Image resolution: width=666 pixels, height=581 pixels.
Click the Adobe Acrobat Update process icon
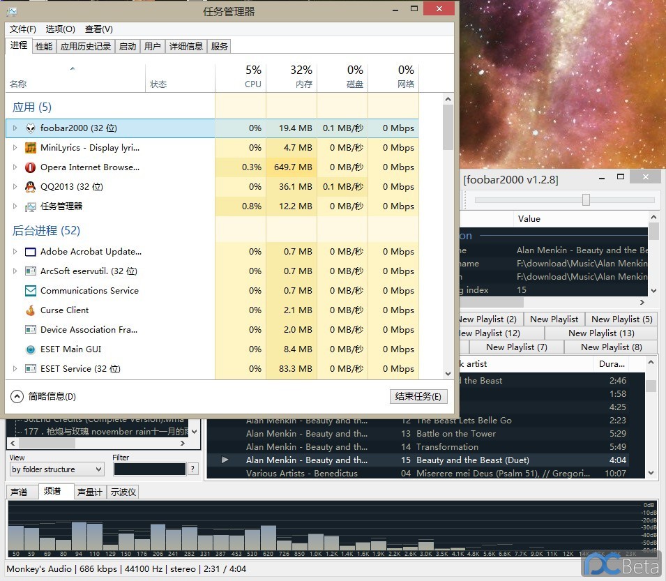coord(31,252)
